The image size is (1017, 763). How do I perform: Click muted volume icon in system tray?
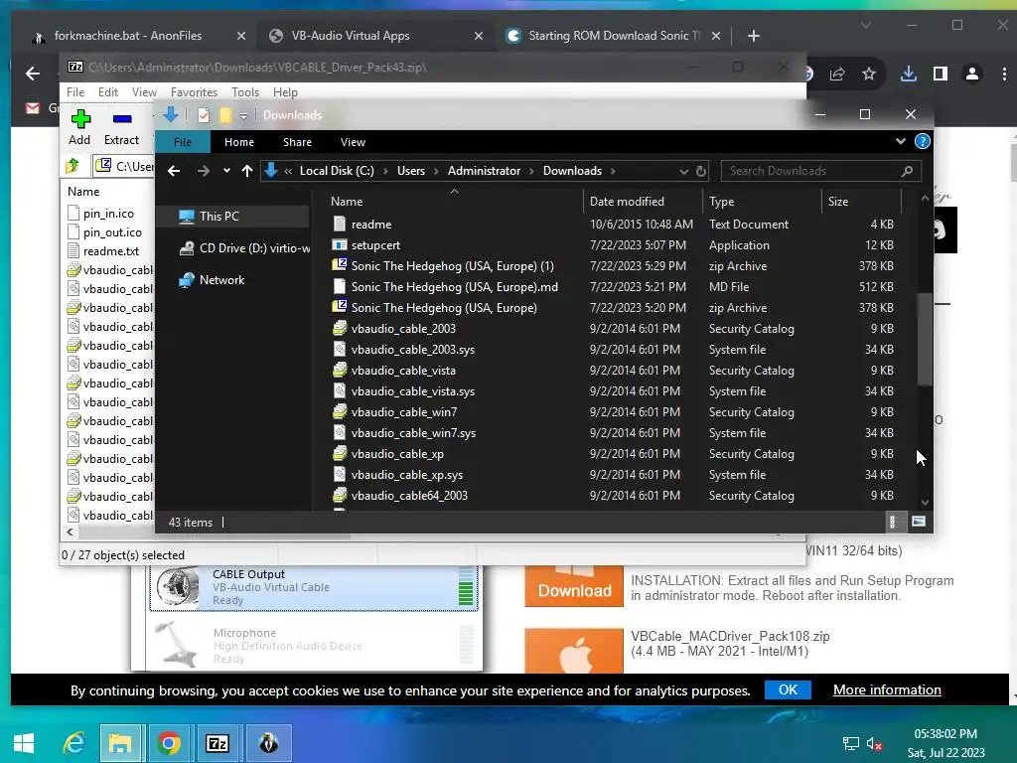coord(874,743)
